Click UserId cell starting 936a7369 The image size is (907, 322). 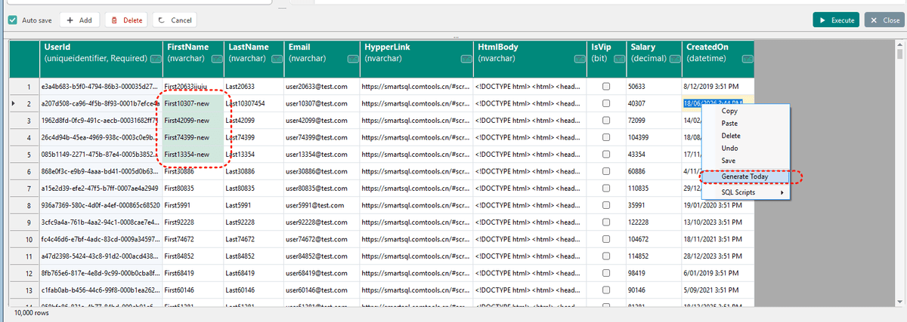[x=100, y=205]
